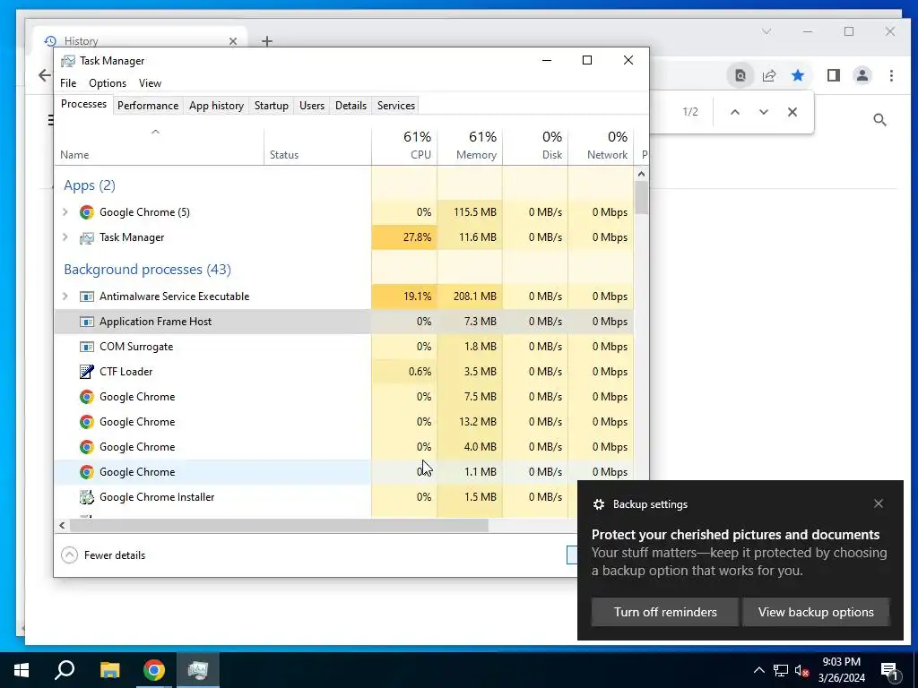Open Windows taskbar search
The height and width of the screenshot is (688, 918).
65,670
